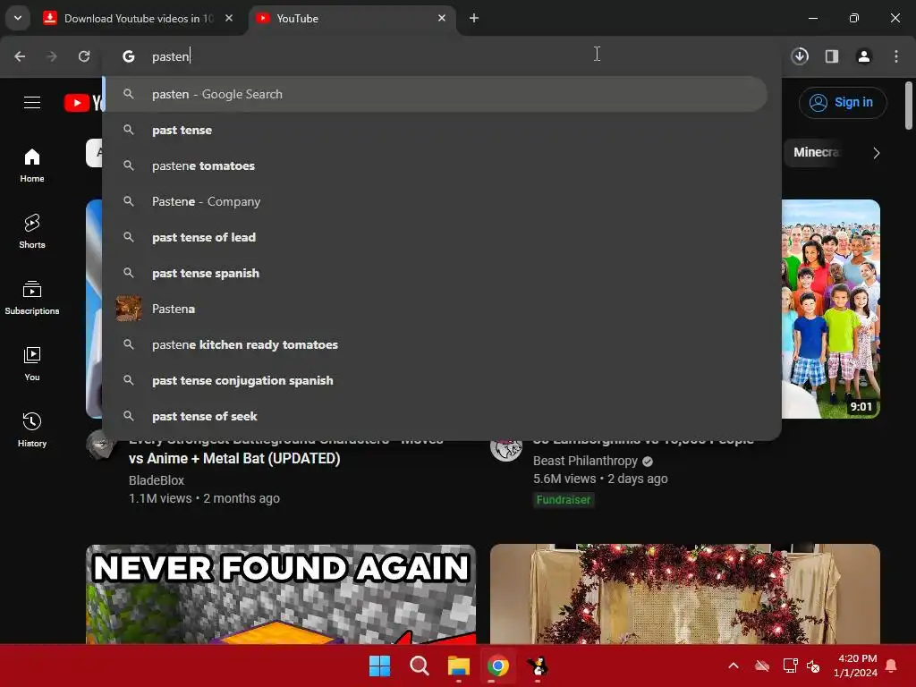Show hidden system tray icons

pos(734,666)
